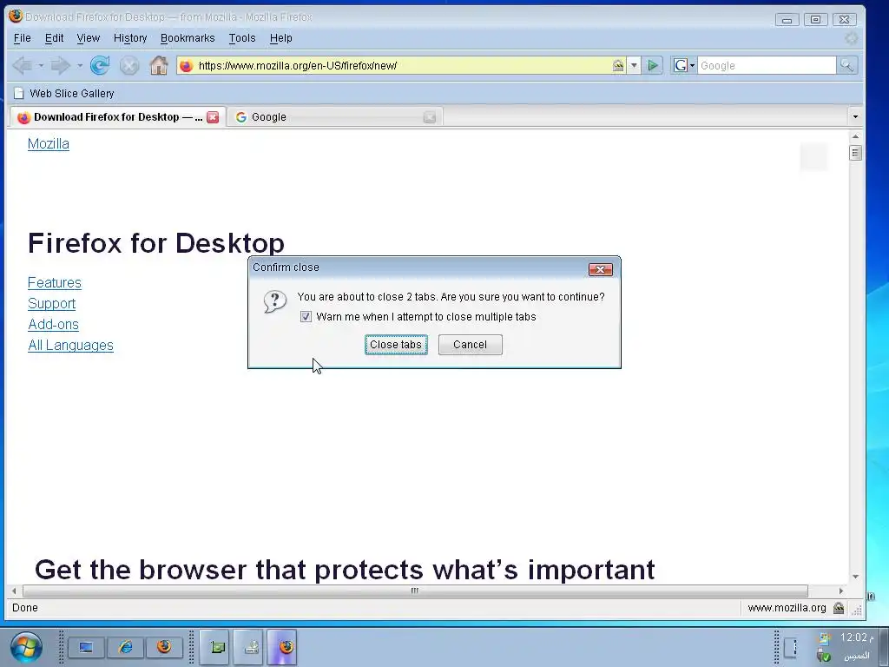Click the Firefox site icon in address bar
889x667 pixels.
(186, 66)
